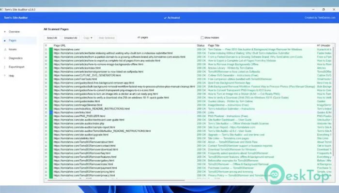Check the box for guides/index.html row
339x193 pixels.
46,101
